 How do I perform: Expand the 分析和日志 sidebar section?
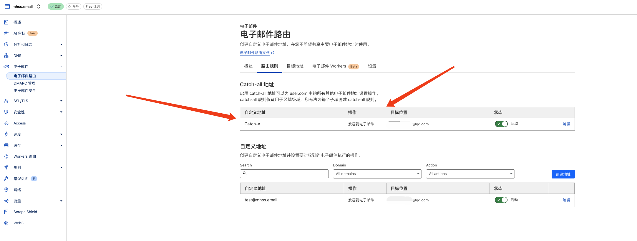[61, 44]
